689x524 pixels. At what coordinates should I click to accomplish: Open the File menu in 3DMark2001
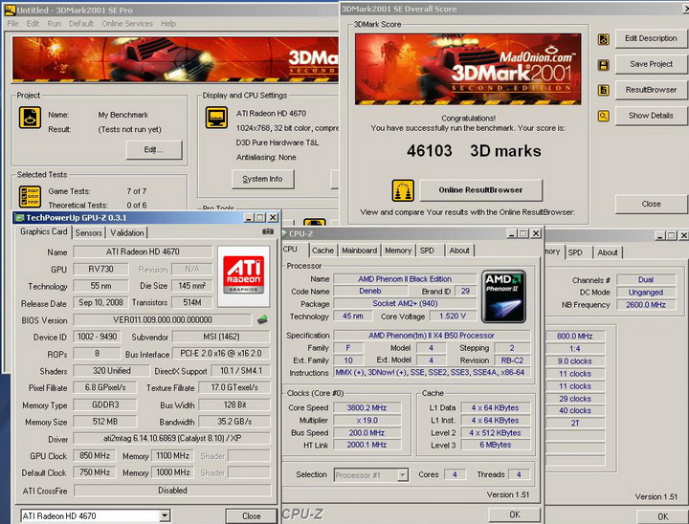tap(12, 24)
